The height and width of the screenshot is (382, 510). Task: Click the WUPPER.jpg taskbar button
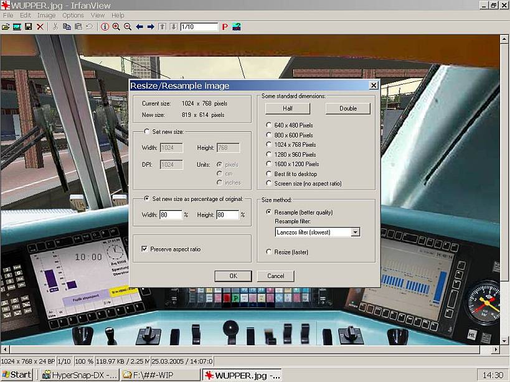(242, 375)
